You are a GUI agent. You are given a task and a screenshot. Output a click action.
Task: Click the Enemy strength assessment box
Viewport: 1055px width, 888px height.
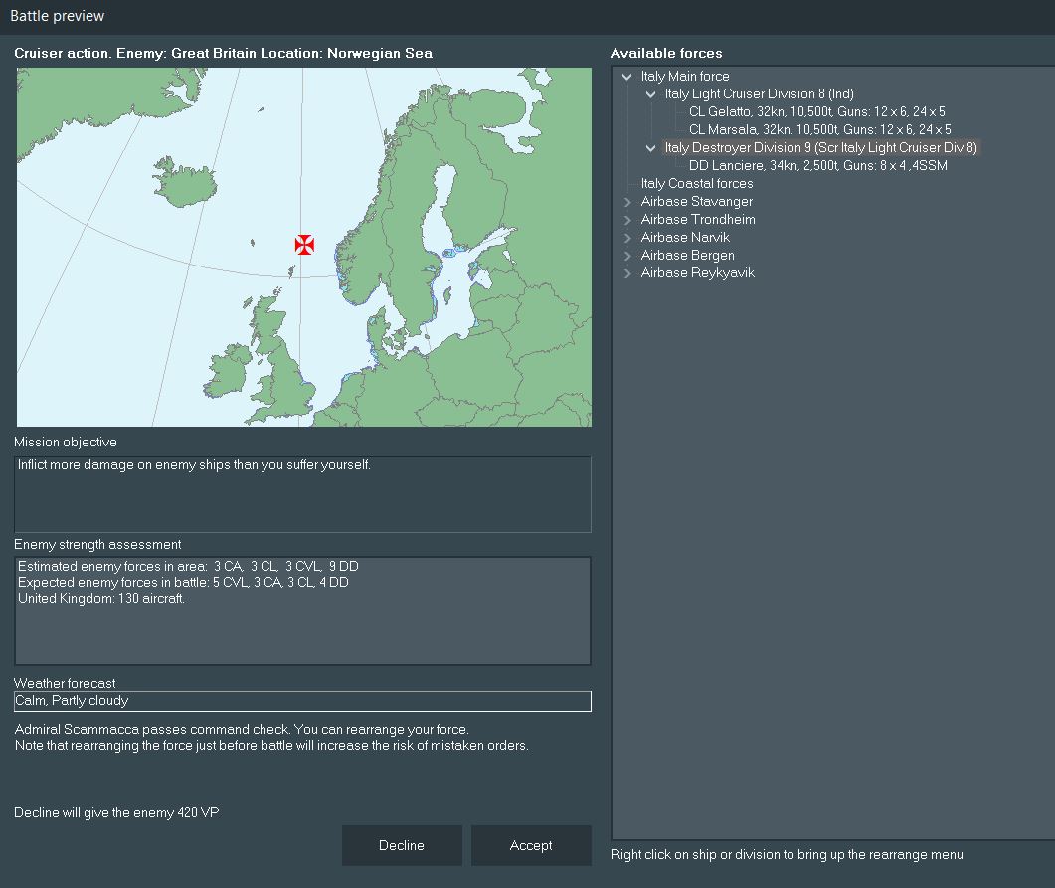(x=302, y=611)
